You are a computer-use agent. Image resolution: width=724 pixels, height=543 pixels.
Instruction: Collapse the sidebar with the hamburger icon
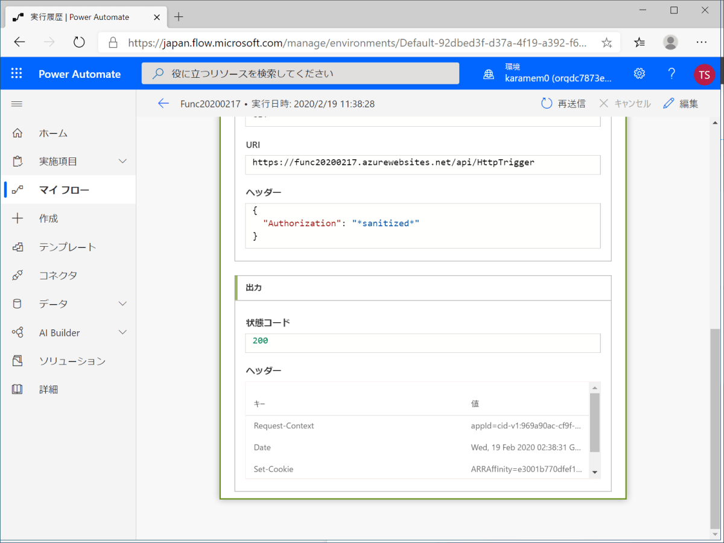[x=17, y=104]
